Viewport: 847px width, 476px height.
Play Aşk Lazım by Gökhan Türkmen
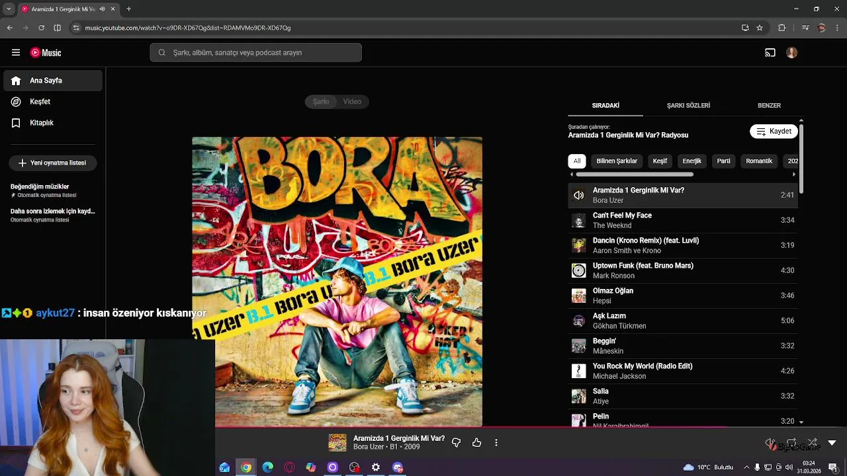click(x=683, y=321)
